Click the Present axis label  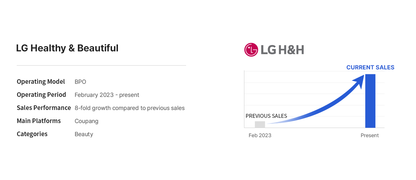click(x=369, y=135)
